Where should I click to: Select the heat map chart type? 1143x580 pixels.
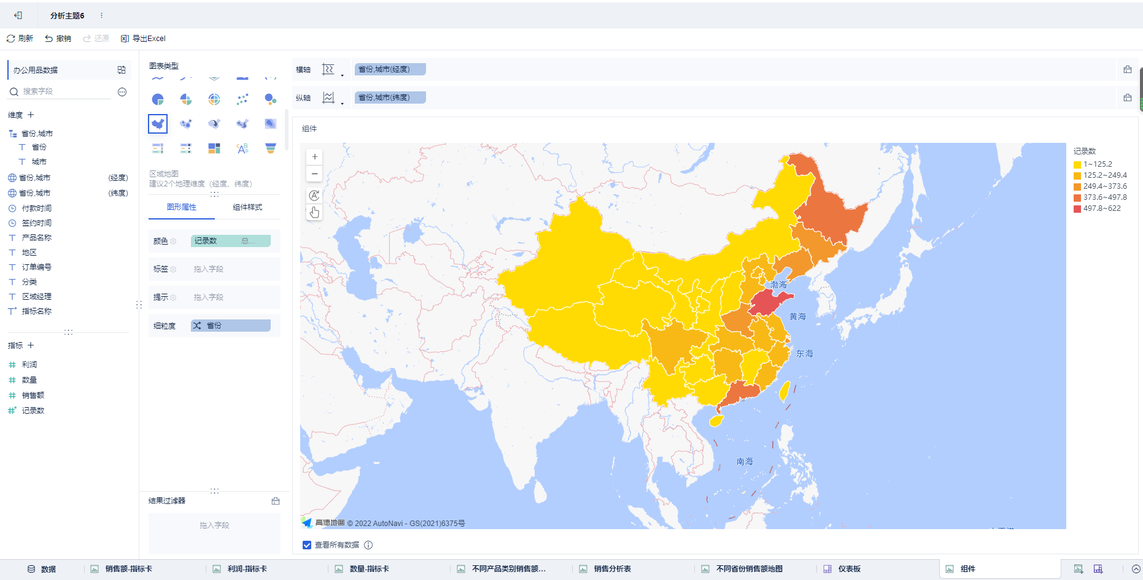click(x=270, y=124)
